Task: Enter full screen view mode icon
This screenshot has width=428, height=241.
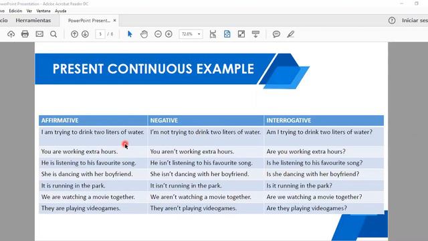Action: coord(241,34)
